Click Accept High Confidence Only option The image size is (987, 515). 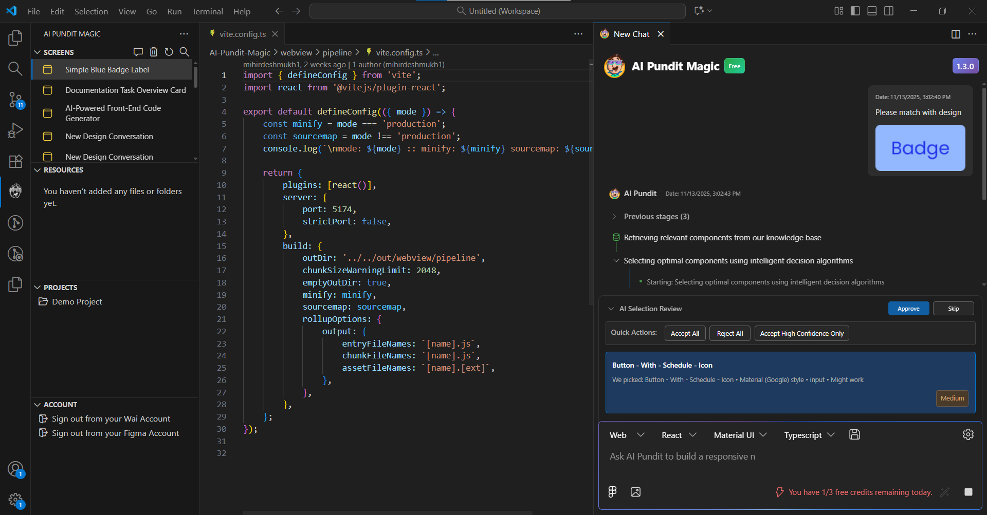point(801,333)
